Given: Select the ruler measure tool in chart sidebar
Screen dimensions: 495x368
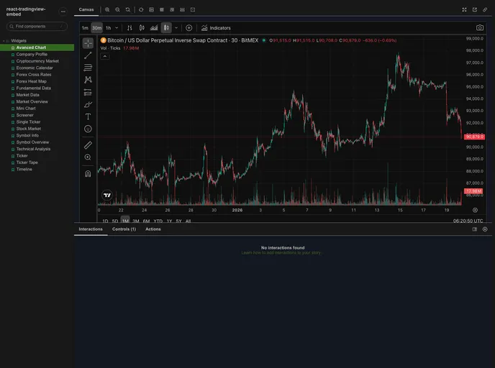Looking at the screenshot, I should tap(88, 145).
